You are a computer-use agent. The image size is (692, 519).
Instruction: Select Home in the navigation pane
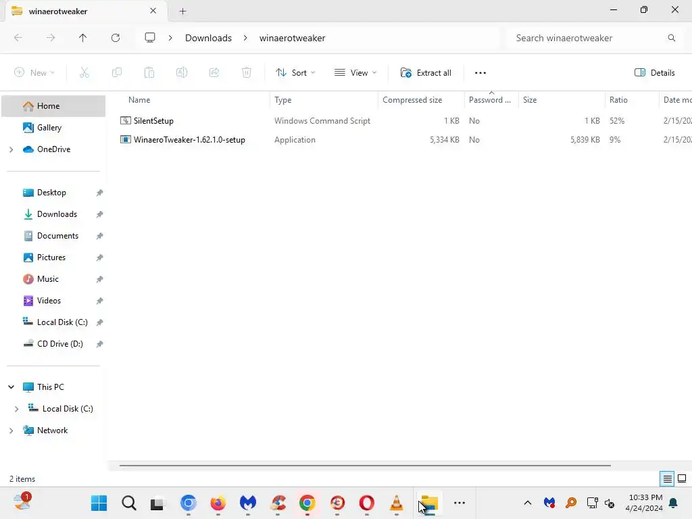[53, 106]
